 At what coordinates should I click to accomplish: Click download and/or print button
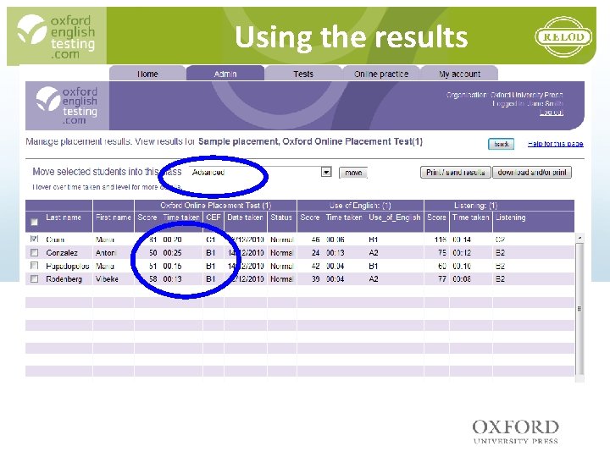point(532,172)
